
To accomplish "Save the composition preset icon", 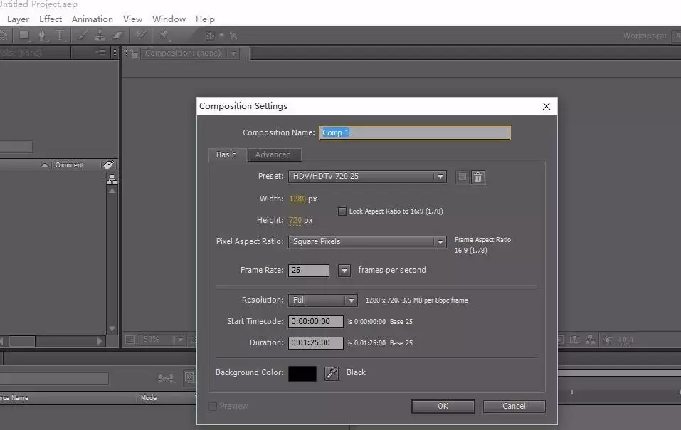I will point(462,177).
